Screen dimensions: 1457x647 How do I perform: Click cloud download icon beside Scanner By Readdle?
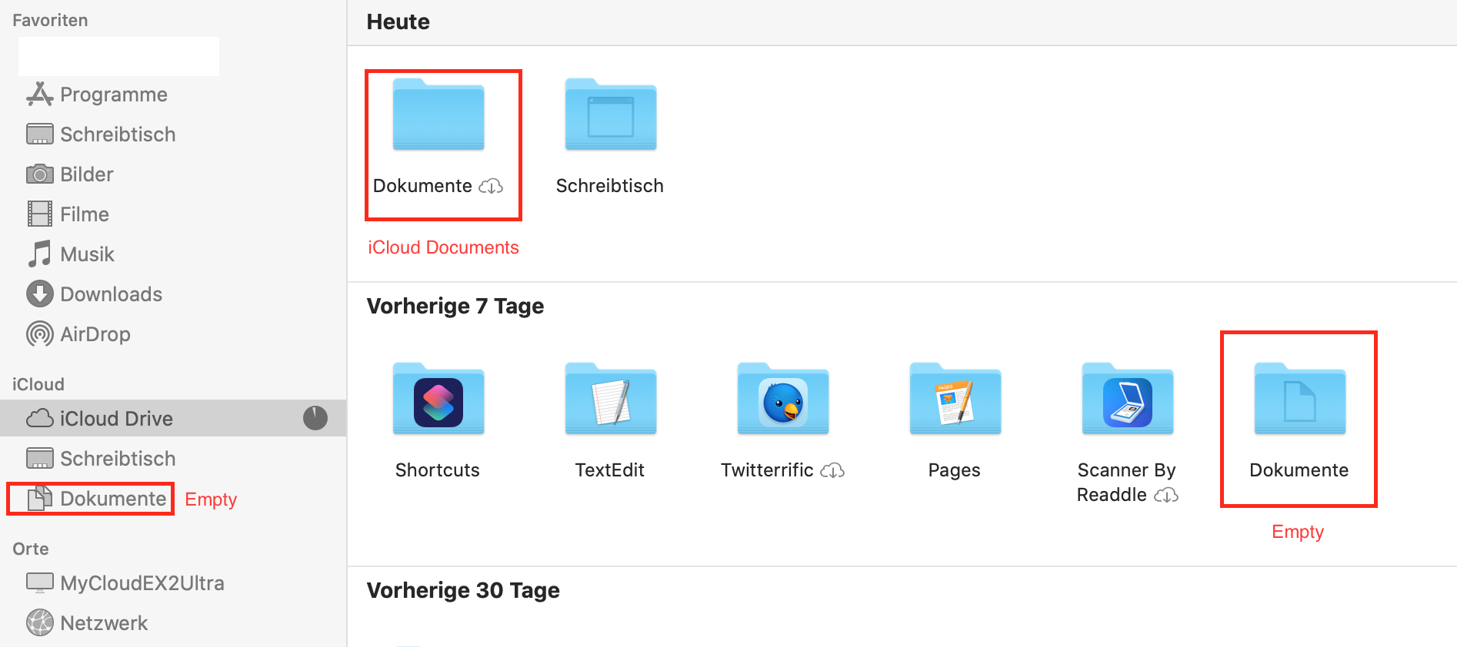coord(1166,496)
